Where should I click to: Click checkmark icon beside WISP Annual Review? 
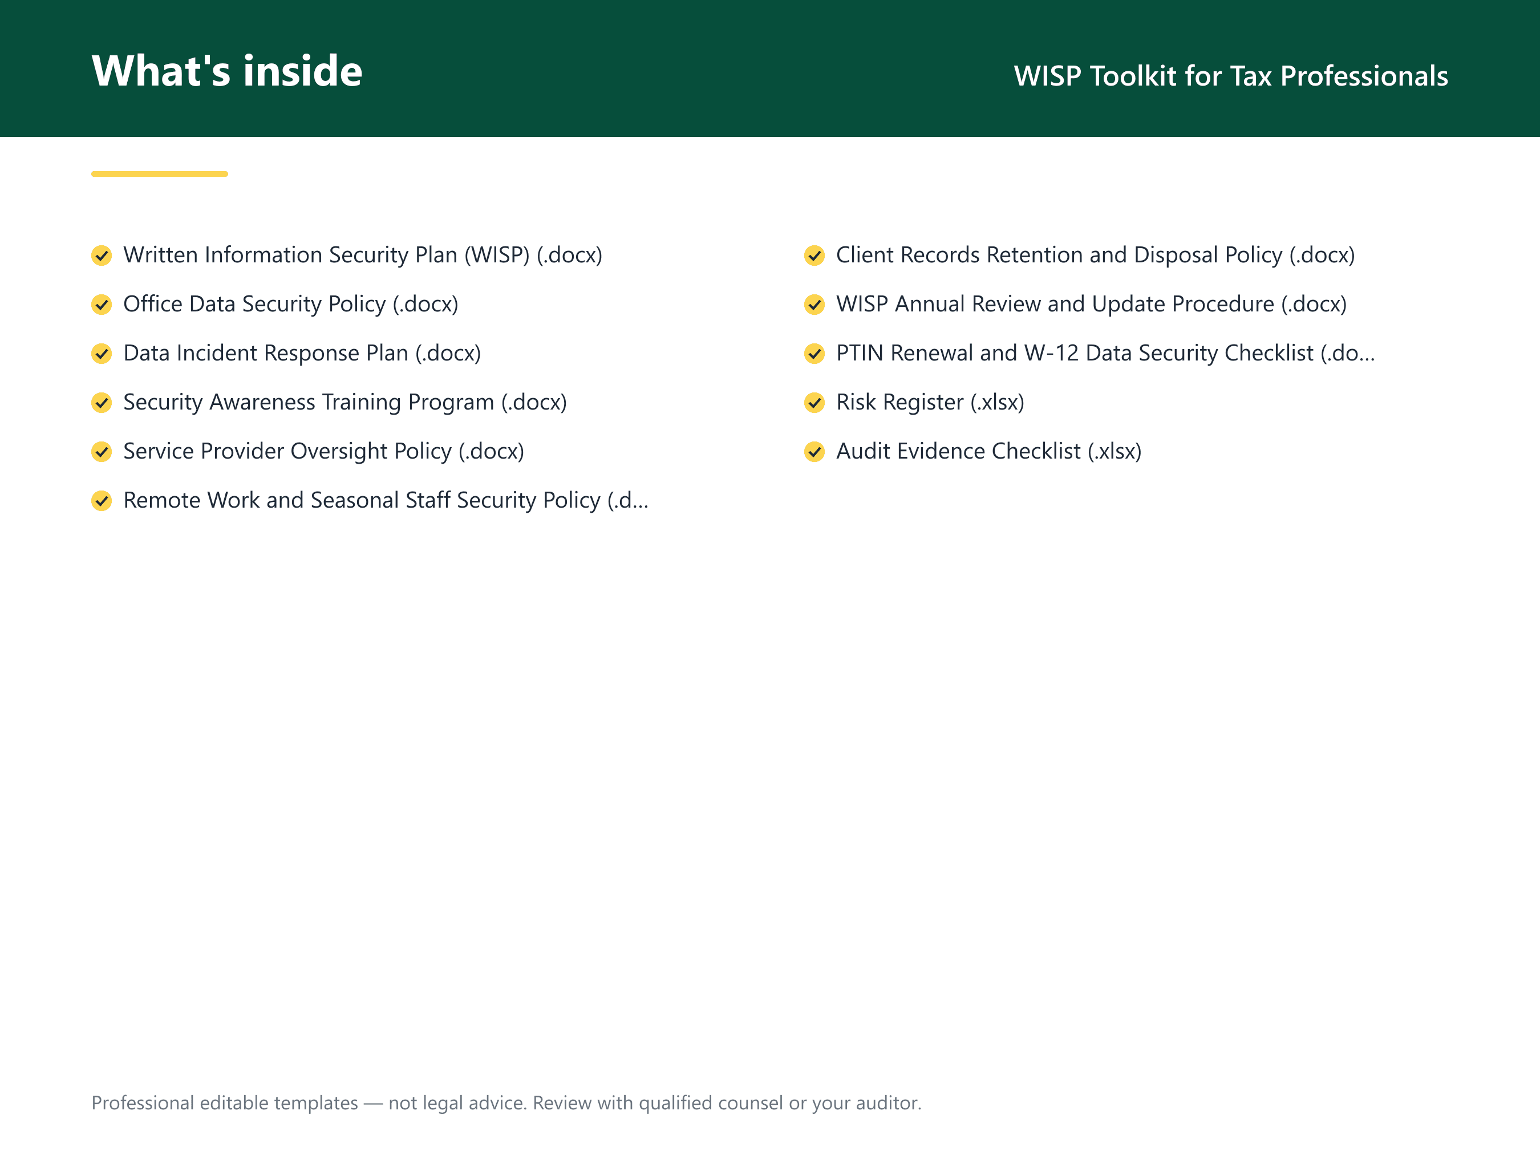[x=814, y=304]
